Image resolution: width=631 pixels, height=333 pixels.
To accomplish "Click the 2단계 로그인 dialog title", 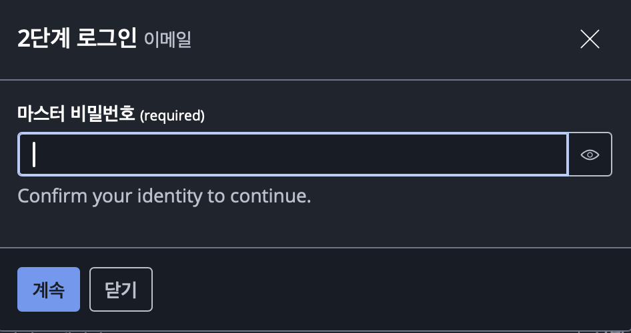I will coord(77,39).
